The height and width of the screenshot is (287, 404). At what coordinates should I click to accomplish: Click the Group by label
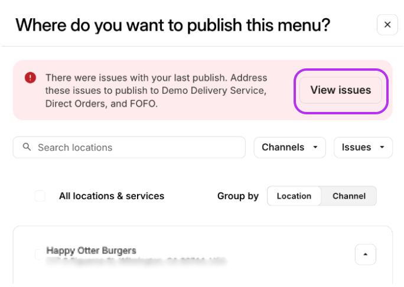(x=237, y=196)
